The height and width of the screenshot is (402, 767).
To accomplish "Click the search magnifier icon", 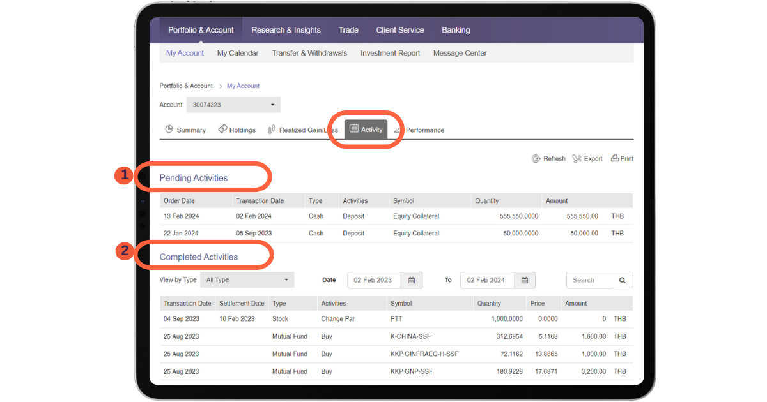I will point(622,280).
